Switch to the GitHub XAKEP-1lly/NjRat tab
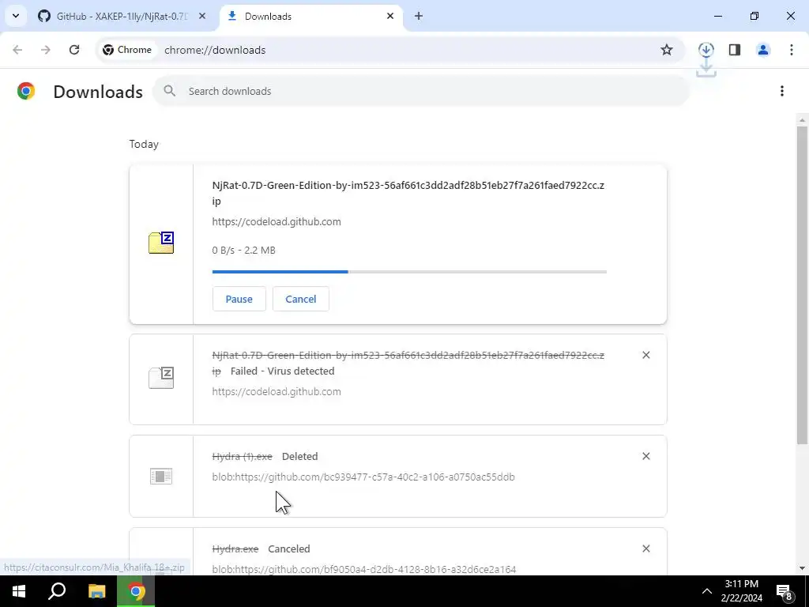This screenshot has height=607, width=809. coord(122,16)
